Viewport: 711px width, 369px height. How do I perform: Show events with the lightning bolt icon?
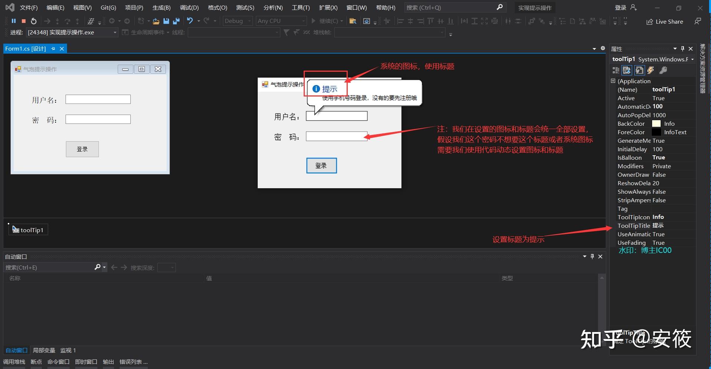pos(651,70)
